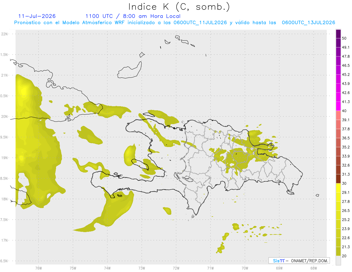The height and width of the screenshot is (272, 352).
Task: Click the color bar value "42.6"
Action: coord(346,93)
